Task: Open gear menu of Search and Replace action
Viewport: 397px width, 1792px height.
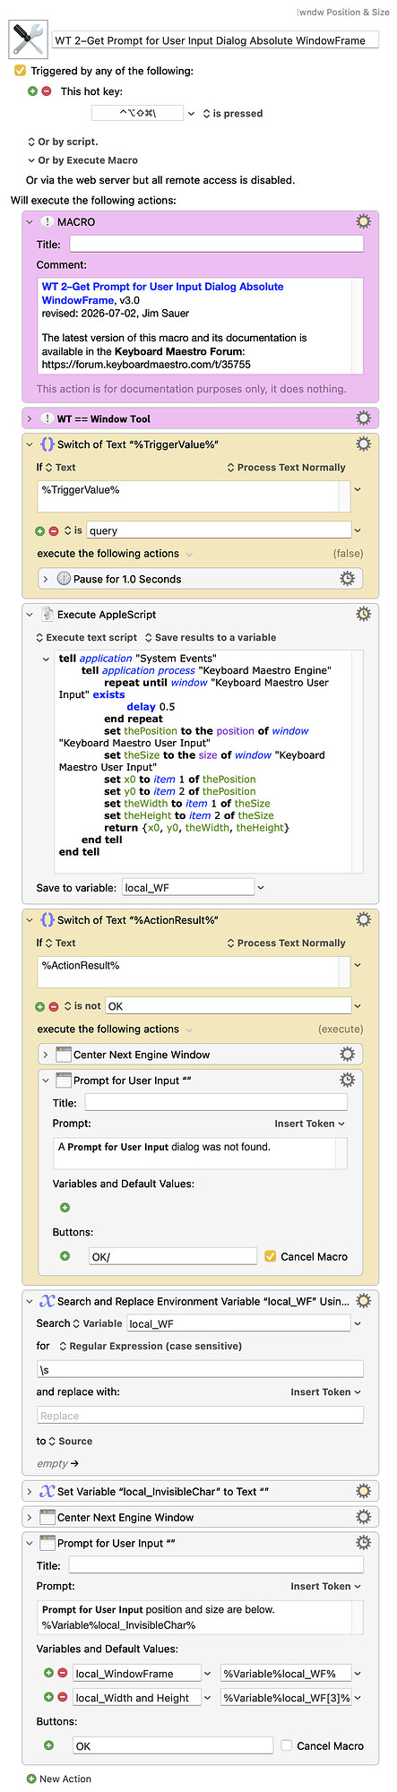Action: pyautogui.click(x=363, y=1301)
